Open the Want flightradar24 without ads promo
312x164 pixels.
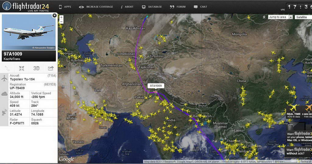click(299, 151)
